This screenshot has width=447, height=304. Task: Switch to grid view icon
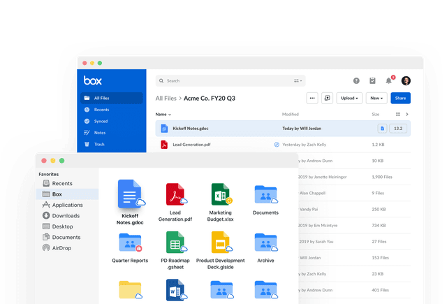pyautogui.click(x=397, y=115)
